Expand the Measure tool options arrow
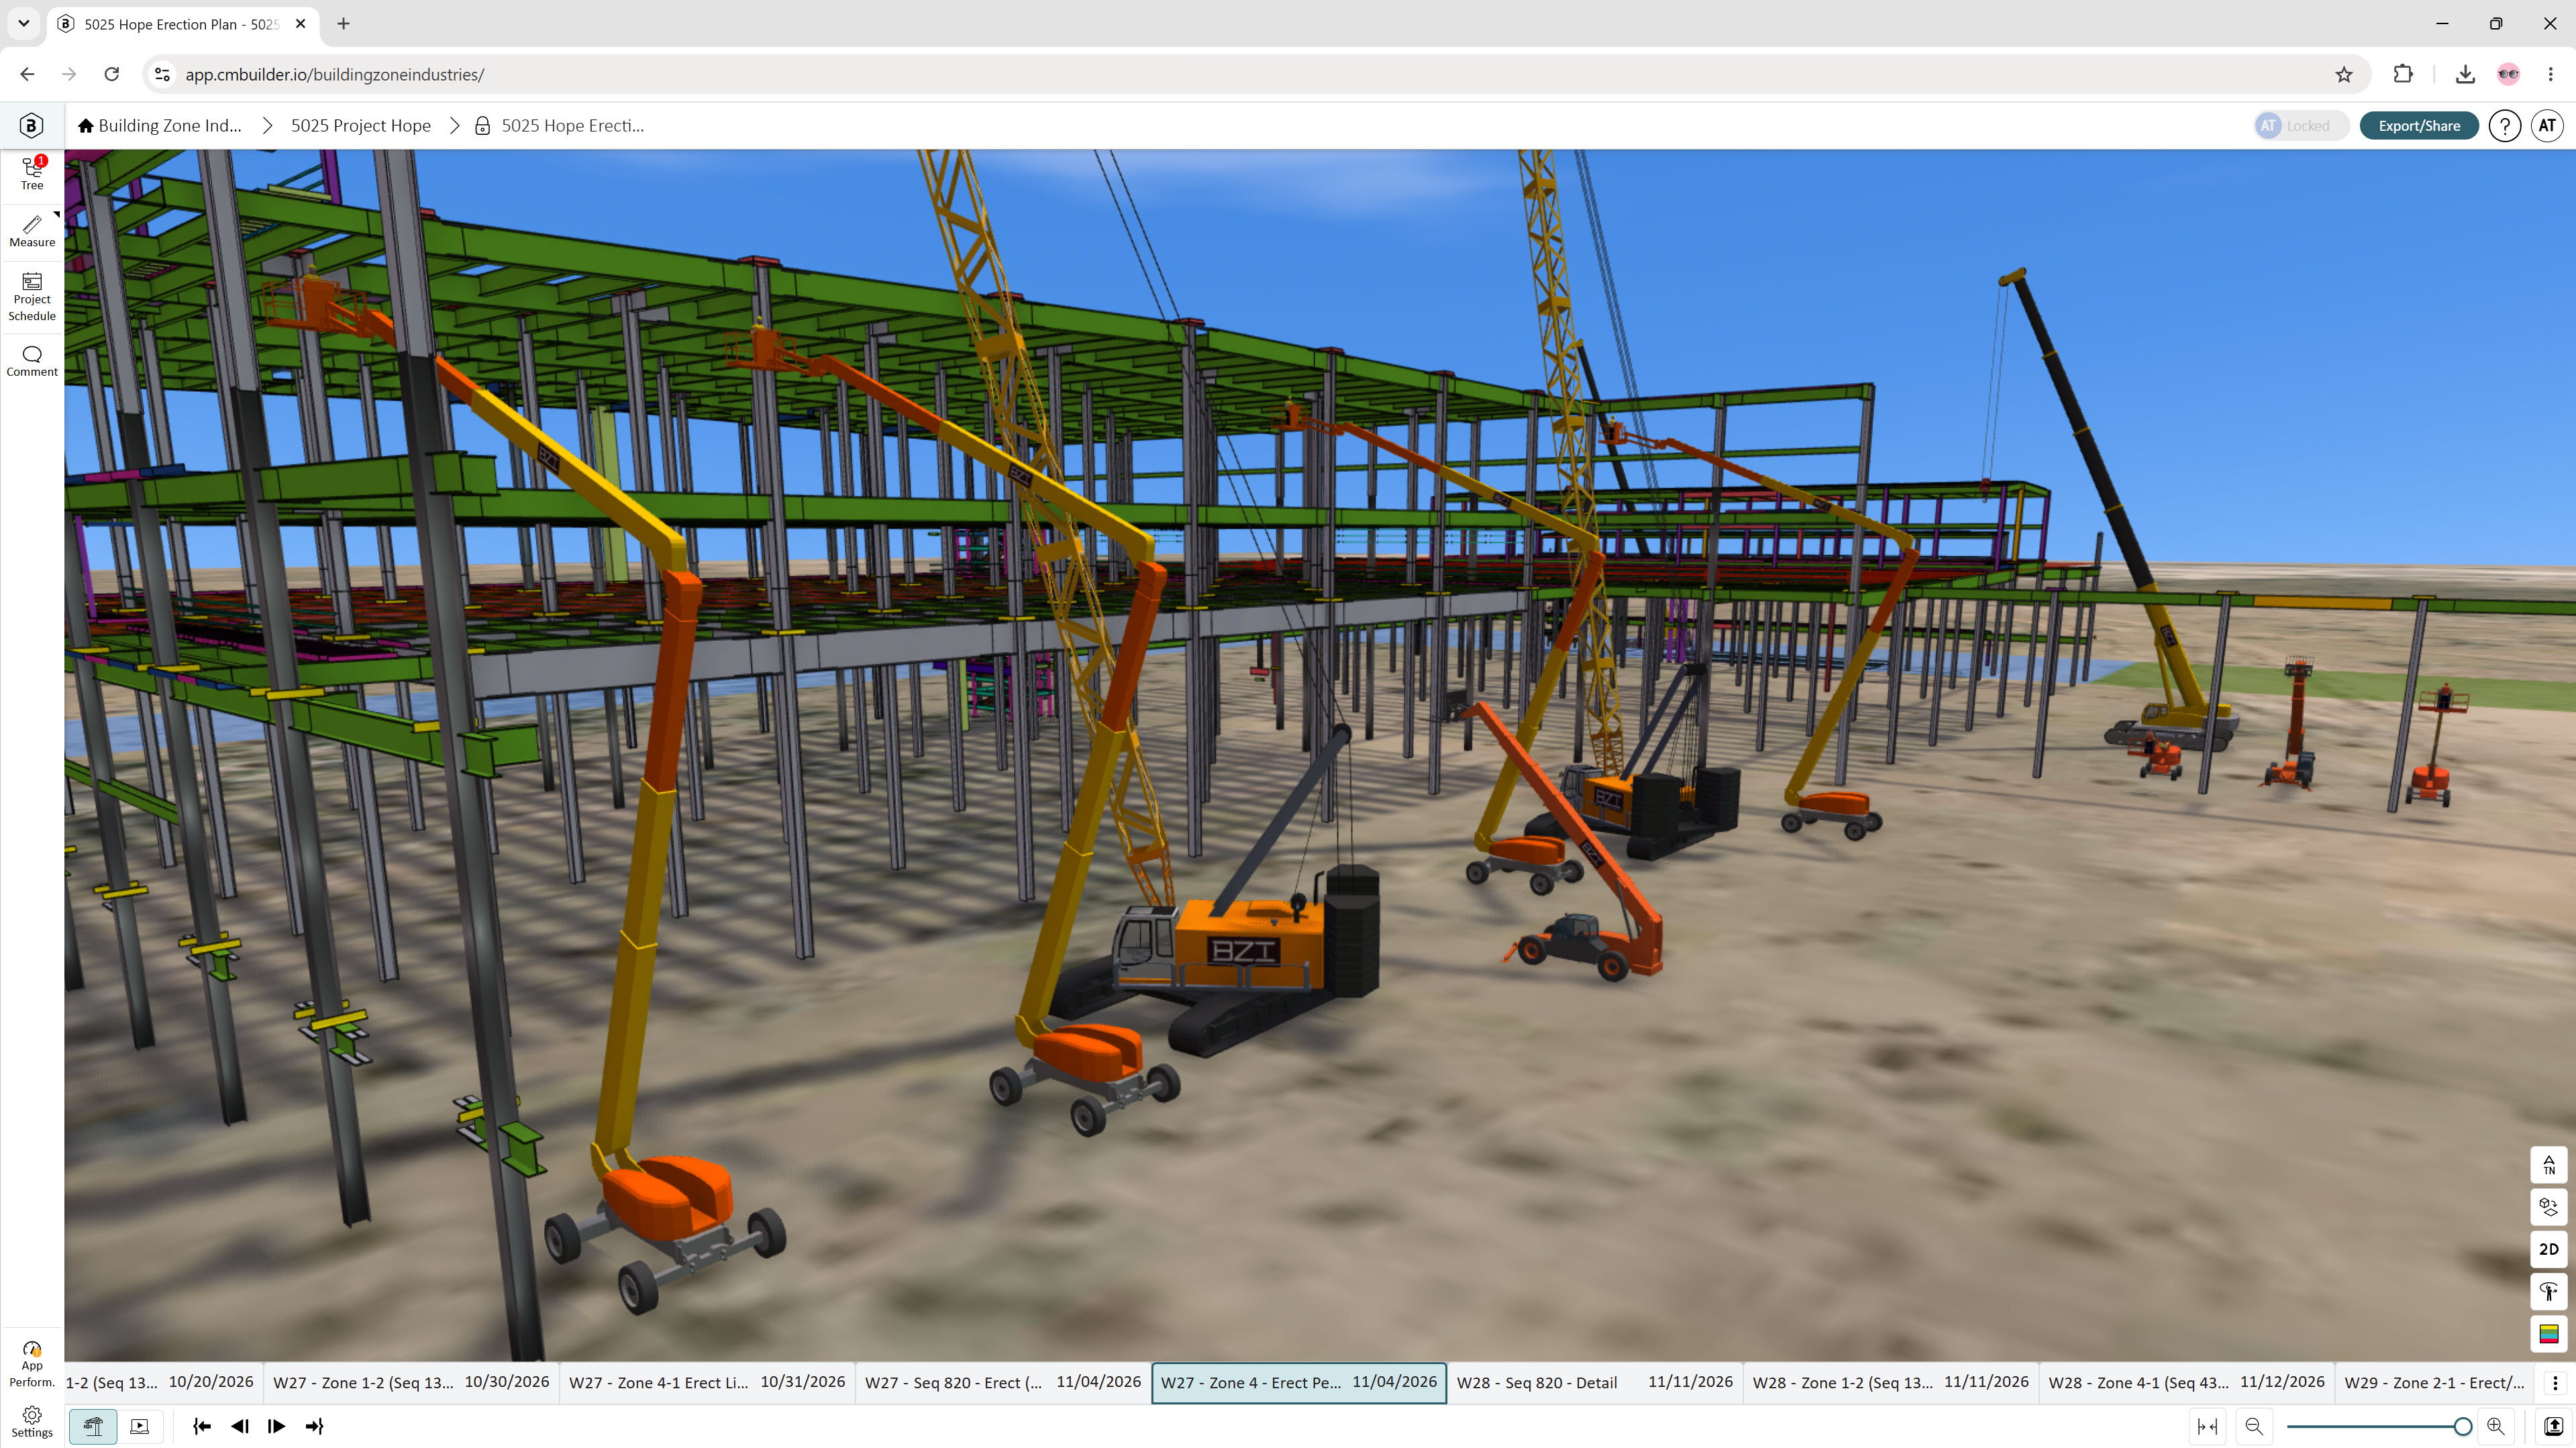The height and width of the screenshot is (1448, 2576). [56, 214]
